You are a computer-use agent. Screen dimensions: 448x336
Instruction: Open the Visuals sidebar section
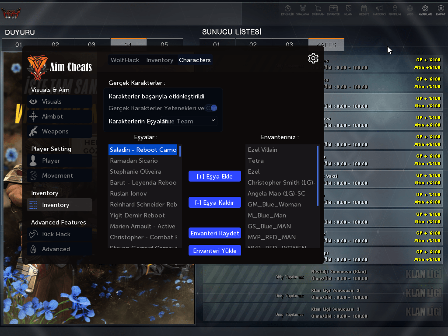(59, 101)
